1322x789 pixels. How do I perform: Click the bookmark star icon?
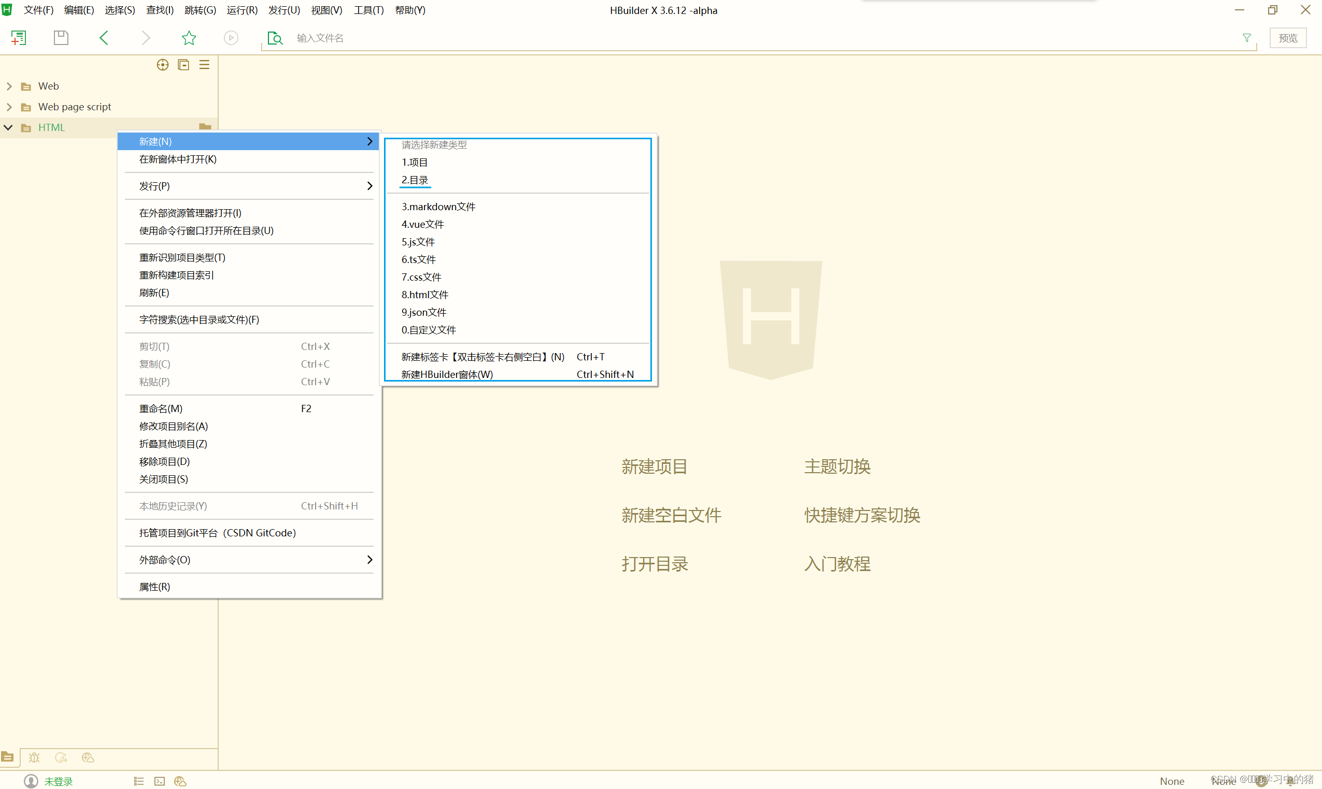(x=189, y=38)
